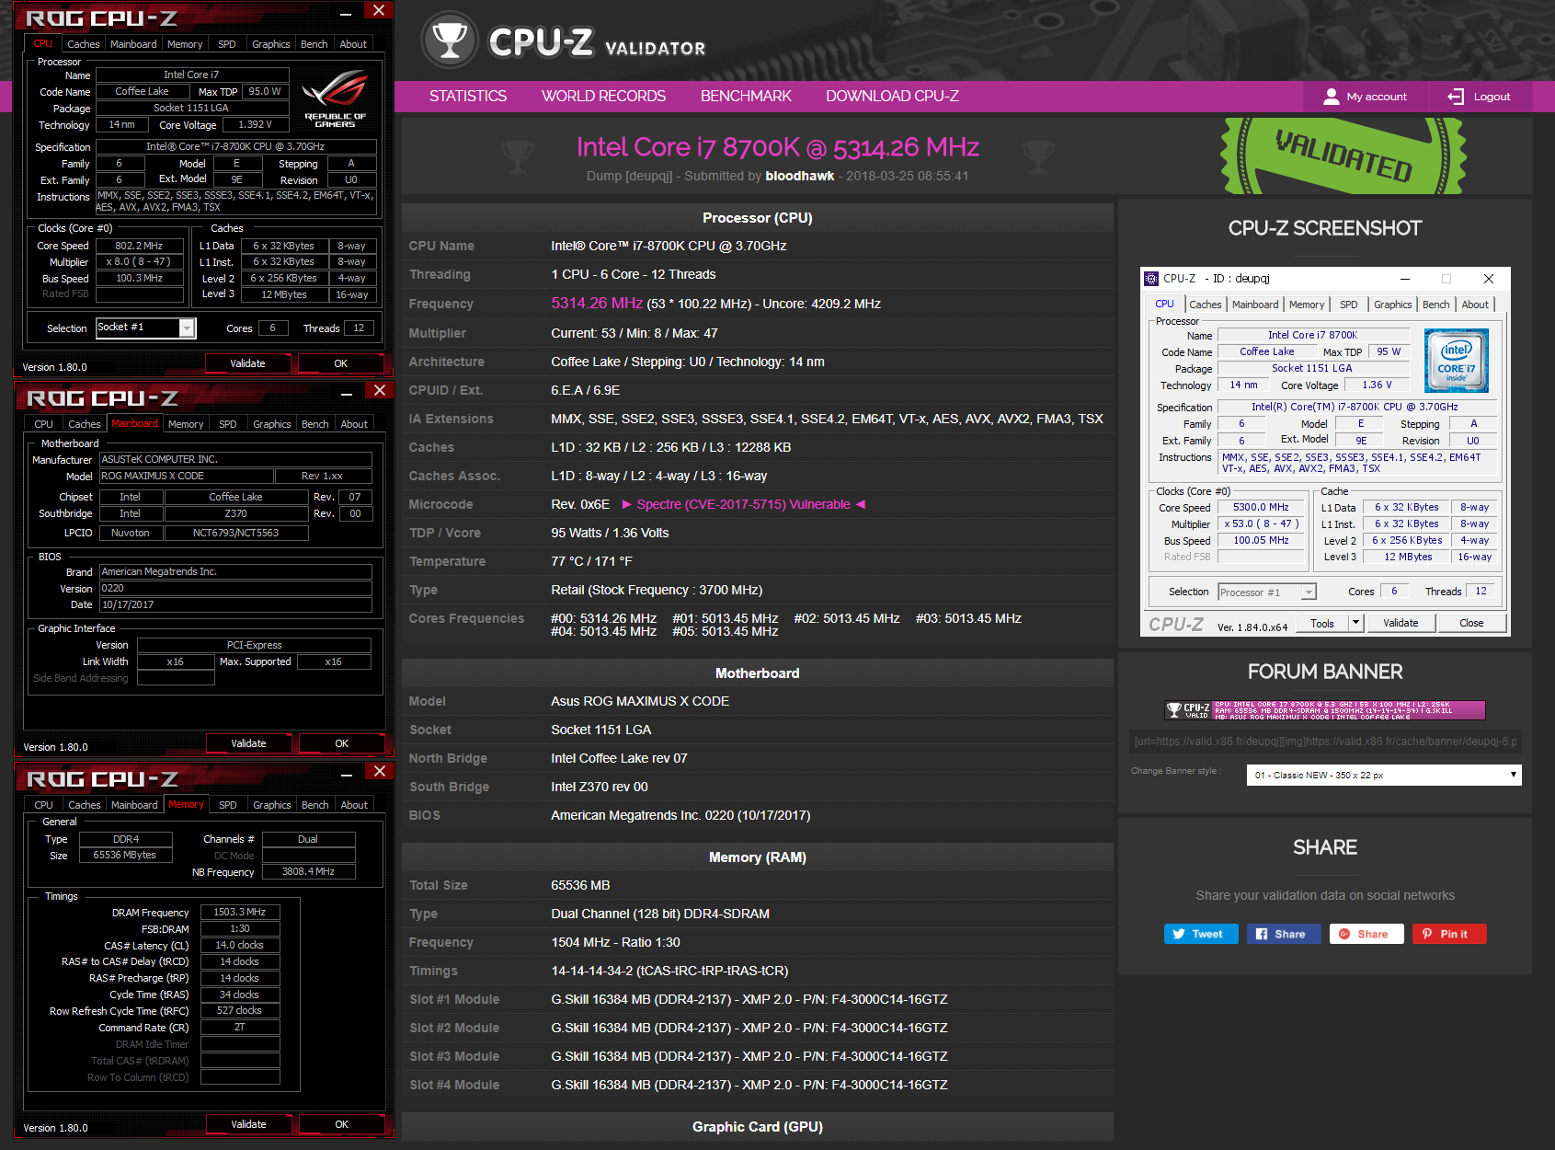Click the 77 °C / 171 °F temperature value
The height and width of the screenshot is (1150, 1555).
point(591,561)
